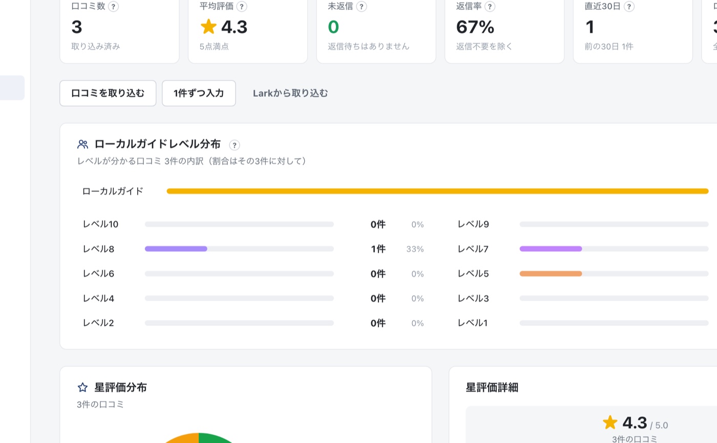717x443 pixels.
Task: Click 1件 count in レベル8 row
Action: click(378, 249)
